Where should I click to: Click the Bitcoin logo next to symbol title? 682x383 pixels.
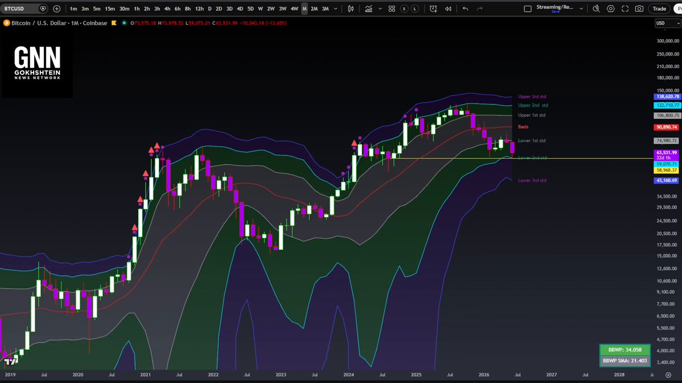[x=6, y=23]
